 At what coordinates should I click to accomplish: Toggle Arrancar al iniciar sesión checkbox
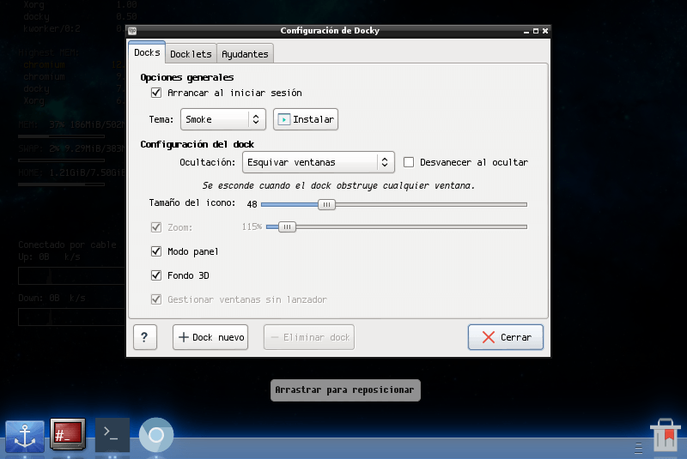156,93
